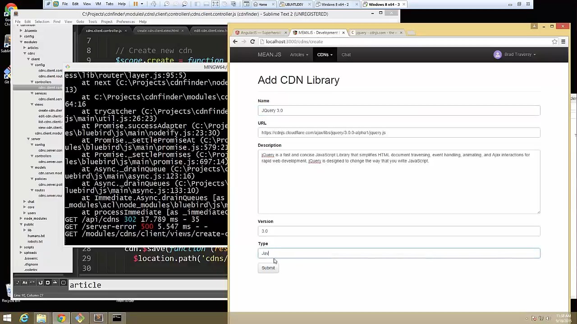Click the MEAN.JS brand link

coord(269,54)
